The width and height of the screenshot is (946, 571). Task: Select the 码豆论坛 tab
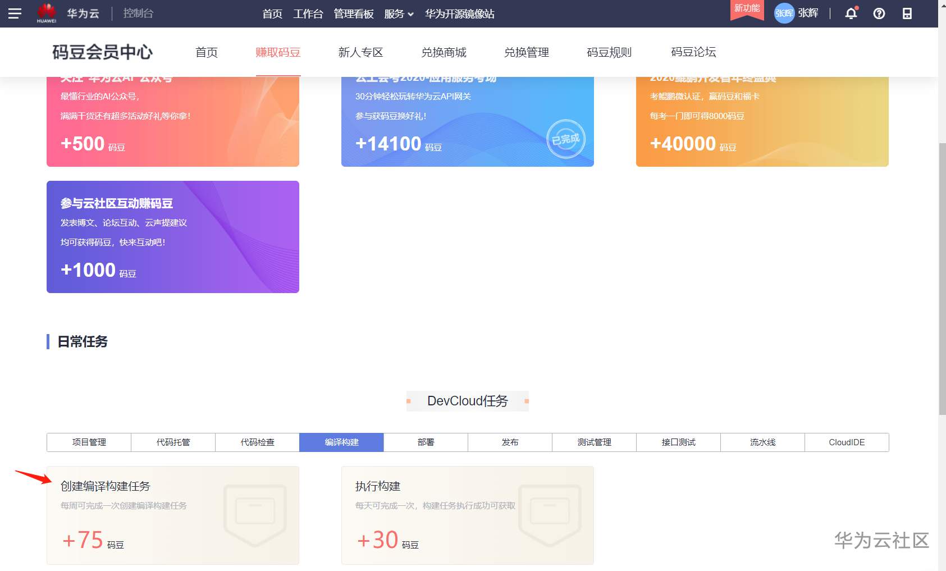(x=693, y=52)
